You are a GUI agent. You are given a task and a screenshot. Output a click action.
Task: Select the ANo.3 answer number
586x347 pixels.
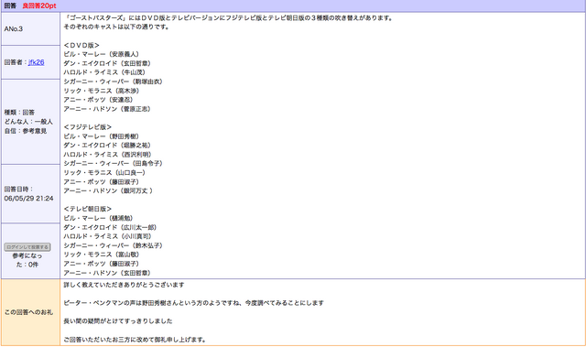click(14, 28)
